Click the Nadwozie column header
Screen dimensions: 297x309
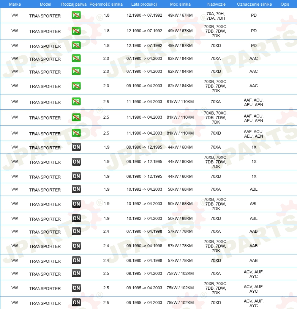216,4
